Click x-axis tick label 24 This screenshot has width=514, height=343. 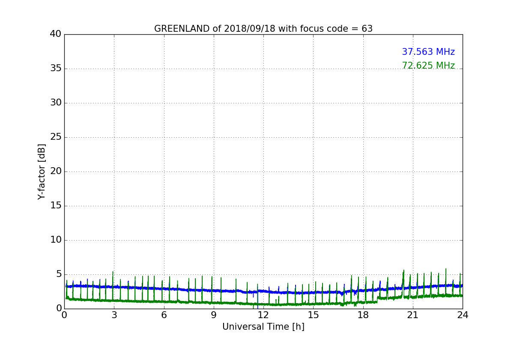tap(463, 315)
